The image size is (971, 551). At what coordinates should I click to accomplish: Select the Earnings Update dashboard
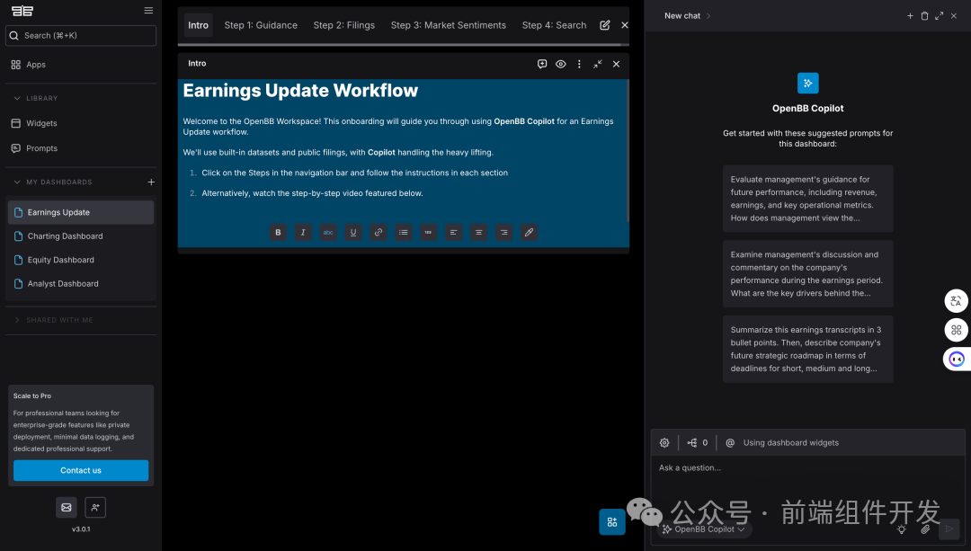81,212
